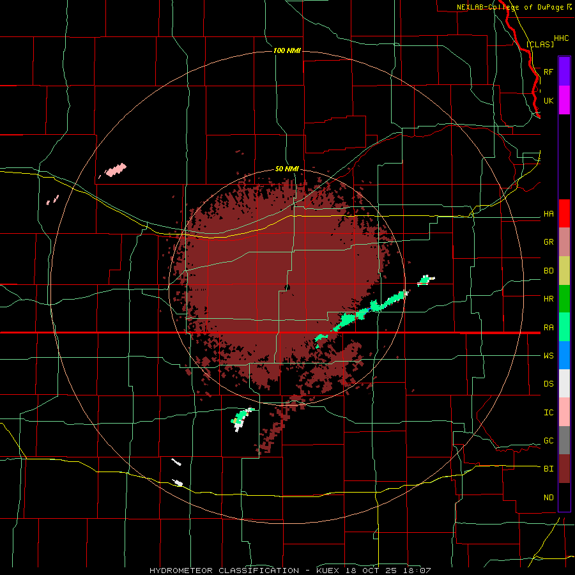This screenshot has height=575, width=575.
Task: Click the ND legend label
Action: click(548, 497)
